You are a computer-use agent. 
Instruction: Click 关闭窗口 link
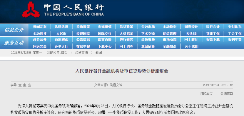[227, 94]
